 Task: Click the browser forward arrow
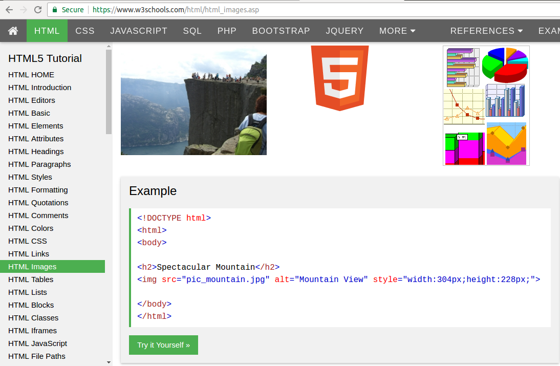tap(24, 10)
